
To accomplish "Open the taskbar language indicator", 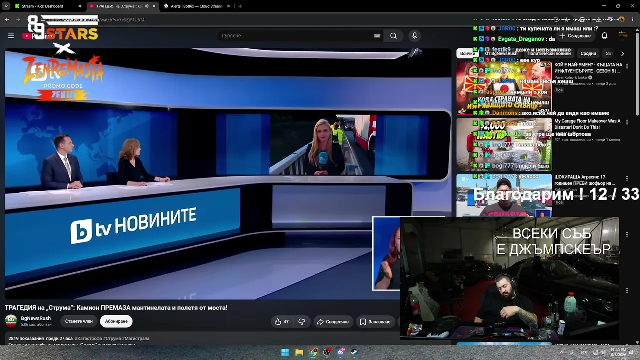I will point(584,352).
